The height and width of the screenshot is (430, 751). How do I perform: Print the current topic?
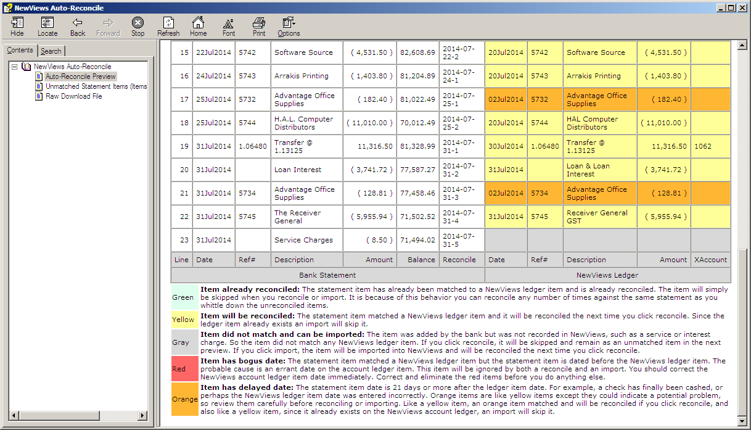(259, 27)
